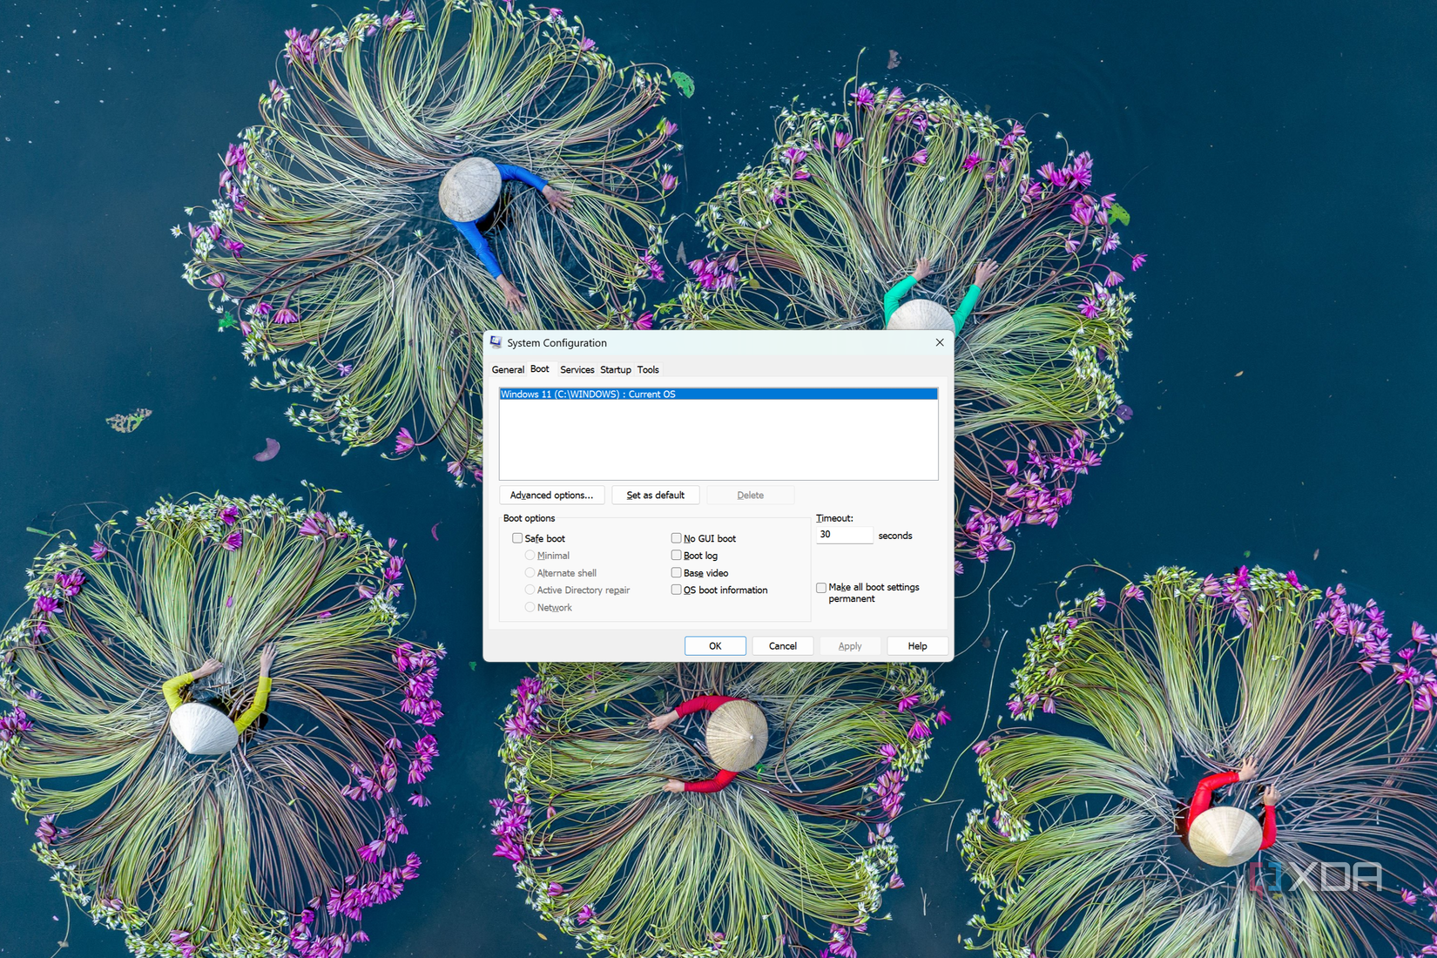Select the Boot tab
Image resolution: width=1437 pixels, height=958 pixels.
[540, 368]
